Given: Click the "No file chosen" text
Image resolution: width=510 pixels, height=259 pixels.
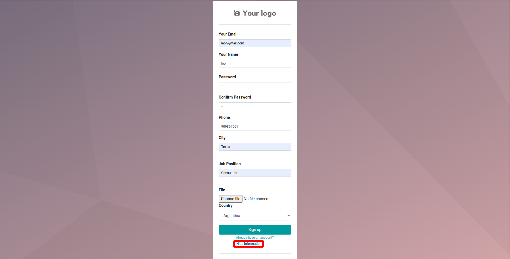Looking at the screenshot, I should tap(256, 199).
